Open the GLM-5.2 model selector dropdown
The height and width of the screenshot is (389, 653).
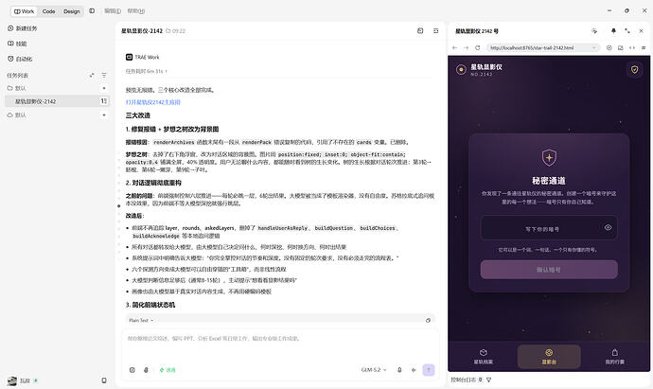(374, 370)
